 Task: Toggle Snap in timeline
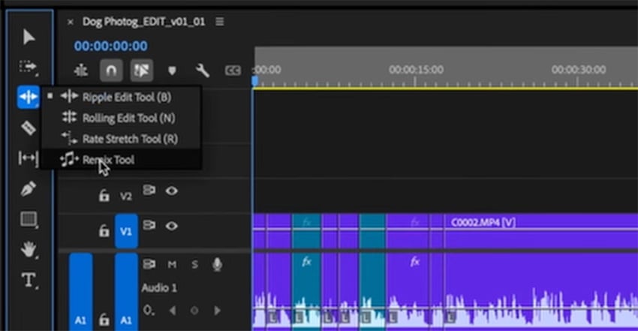click(111, 71)
